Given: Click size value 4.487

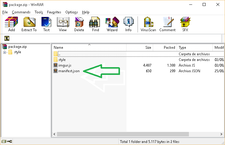Looking at the screenshot, I should 147,65.
